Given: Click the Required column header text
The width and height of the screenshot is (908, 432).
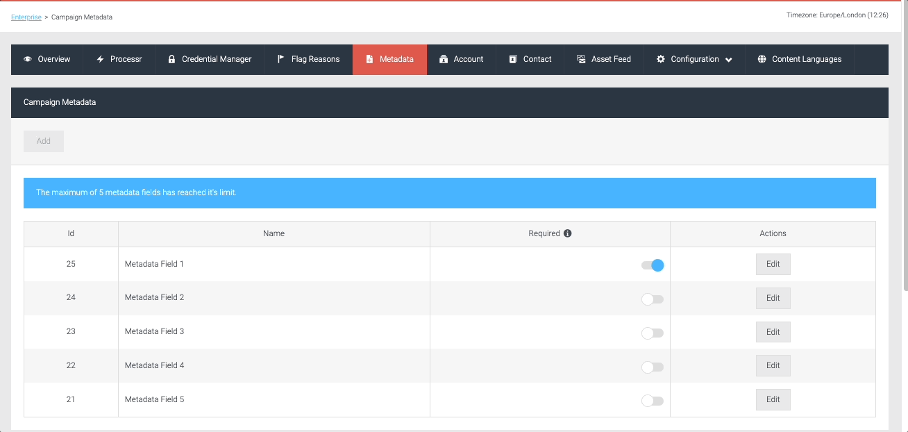Looking at the screenshot, I should [544, 233].
